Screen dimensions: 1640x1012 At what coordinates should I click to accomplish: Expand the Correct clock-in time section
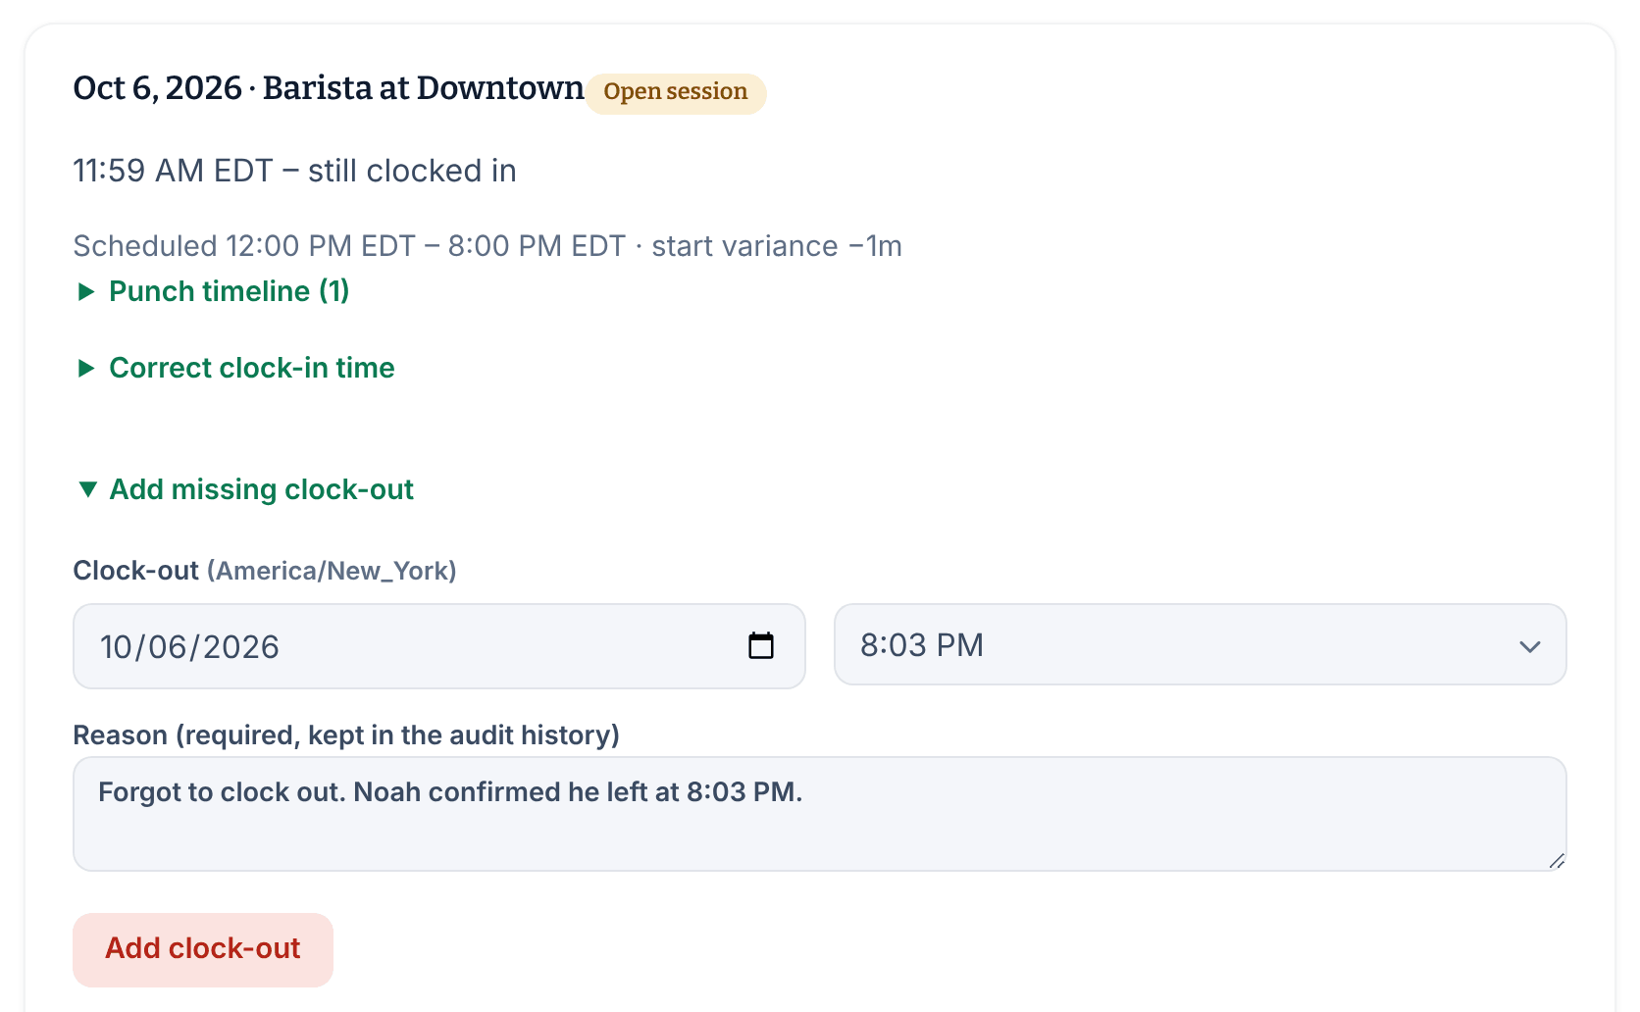pos(235,368)
